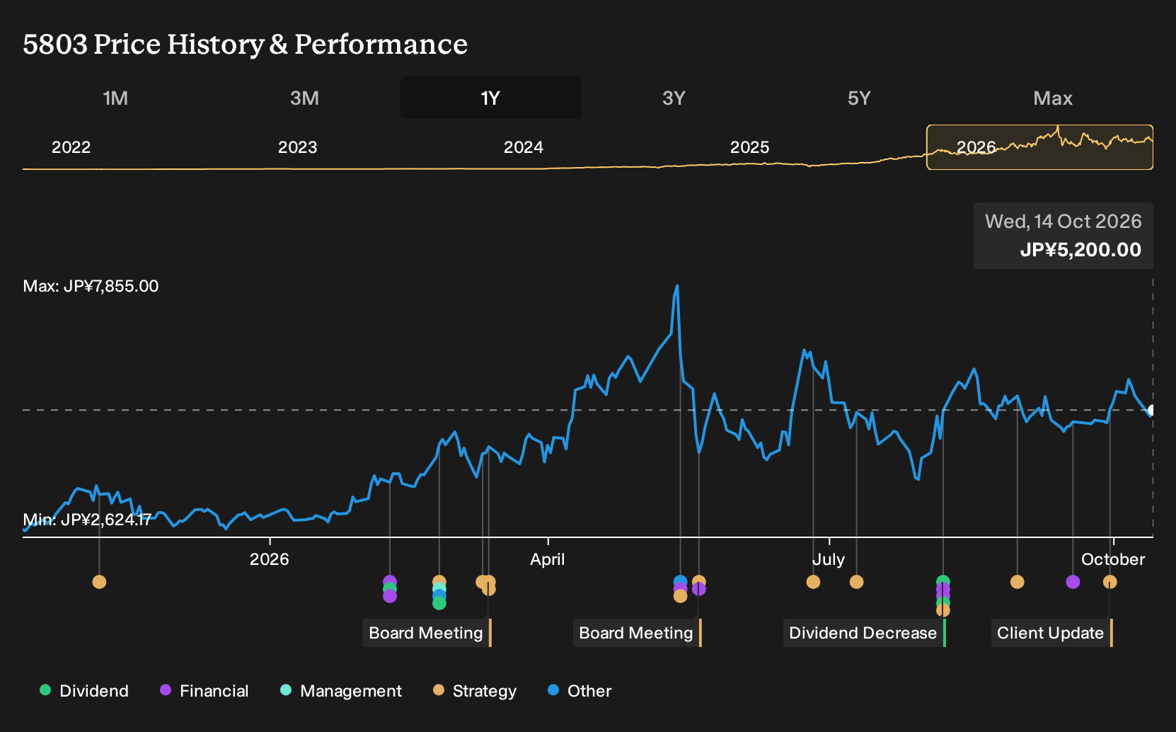Click the lone purple Financial dot before October
Screen dimensions: 1176x732
click(1073, 582)
